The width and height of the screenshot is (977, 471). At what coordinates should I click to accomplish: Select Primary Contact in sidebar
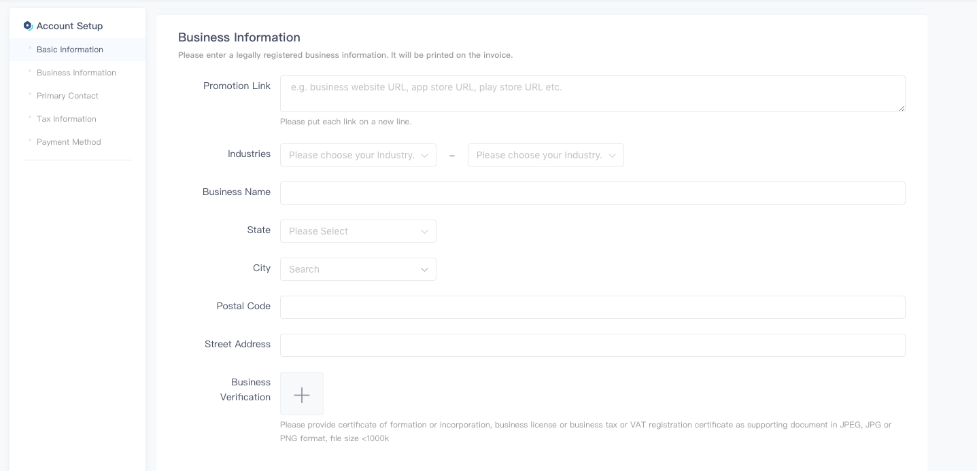coord(67,96)
